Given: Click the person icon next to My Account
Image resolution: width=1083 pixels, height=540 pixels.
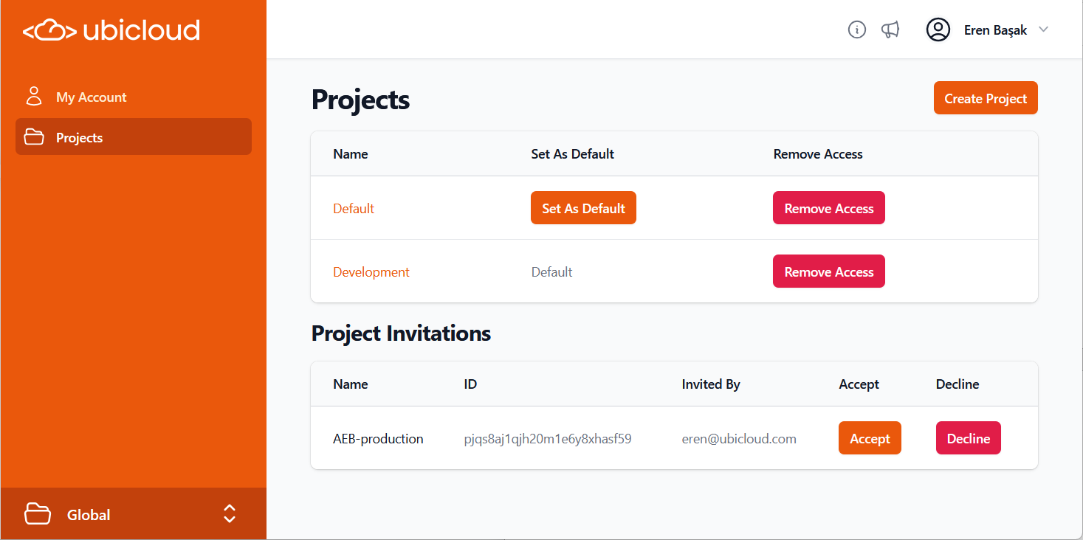Looking at the screenshot, I should coord(34,96).
